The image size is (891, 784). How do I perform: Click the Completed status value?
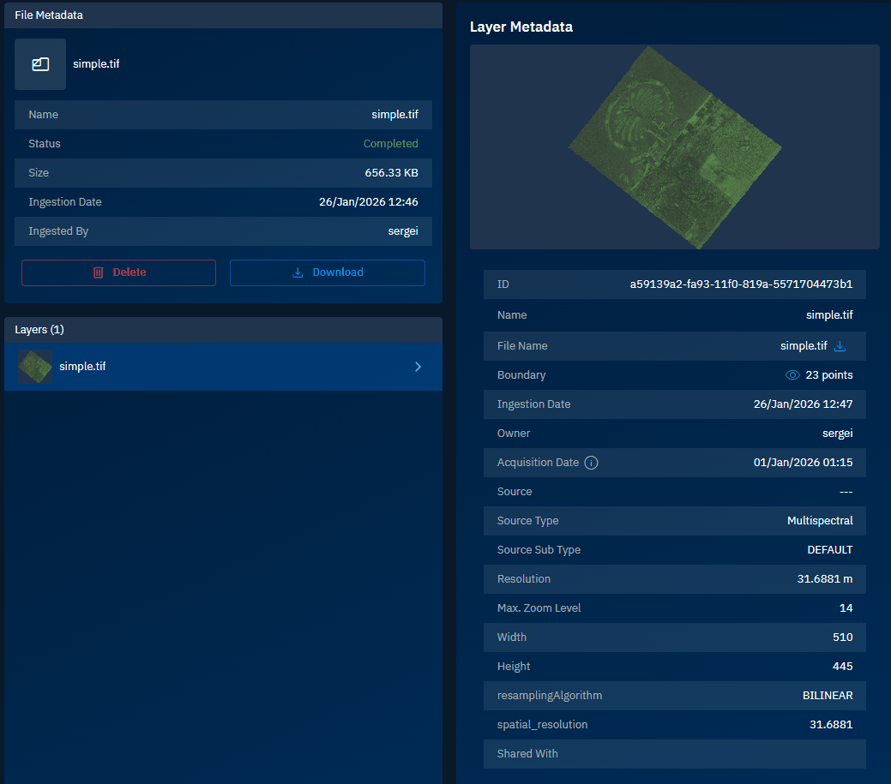[390, 144]
